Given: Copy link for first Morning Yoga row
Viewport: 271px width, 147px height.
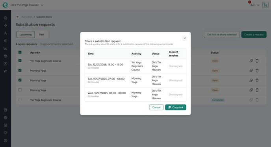Looking at the screenshot, I should coord(251,71).
